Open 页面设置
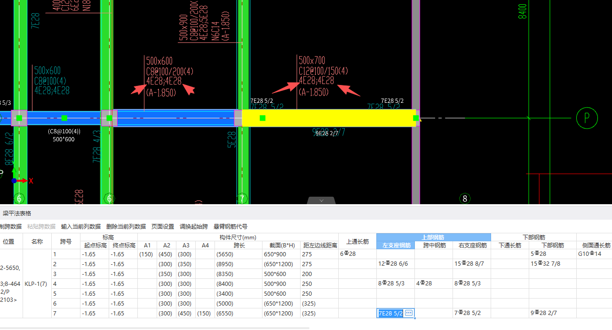This screenshot has height=330, width=612. pos(163,226)
